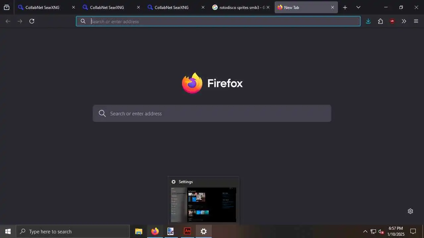Open Personalize New Tab gear icon
The width and height of the screenshot is (424, 238).
[x=410, y=211]
